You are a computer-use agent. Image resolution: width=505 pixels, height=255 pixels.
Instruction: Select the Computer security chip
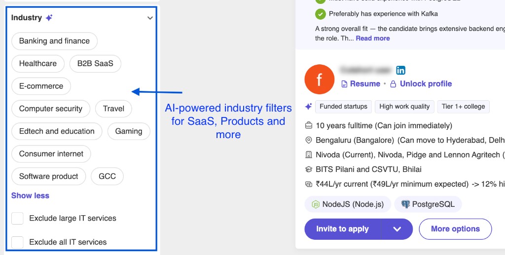pos(51,109)
